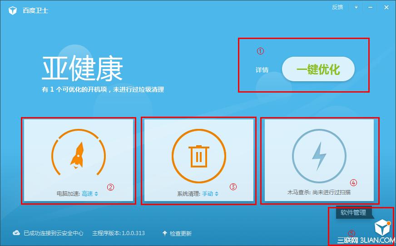Click the 主程序版本 version text
Screen dimensions: 396x246
(119, 233)
